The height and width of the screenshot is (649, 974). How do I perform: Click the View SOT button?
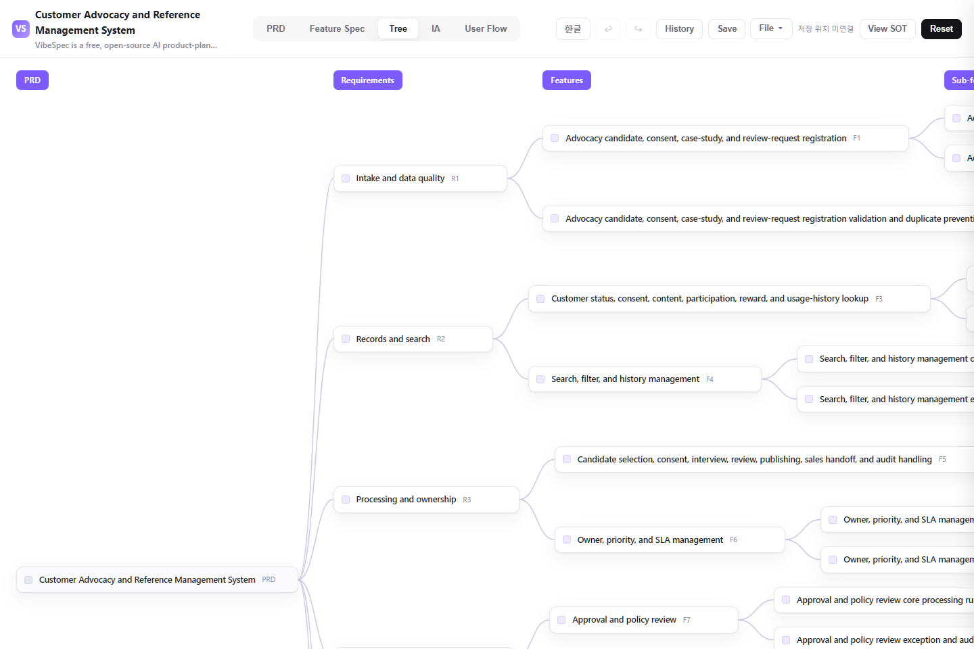pos(887,29)
